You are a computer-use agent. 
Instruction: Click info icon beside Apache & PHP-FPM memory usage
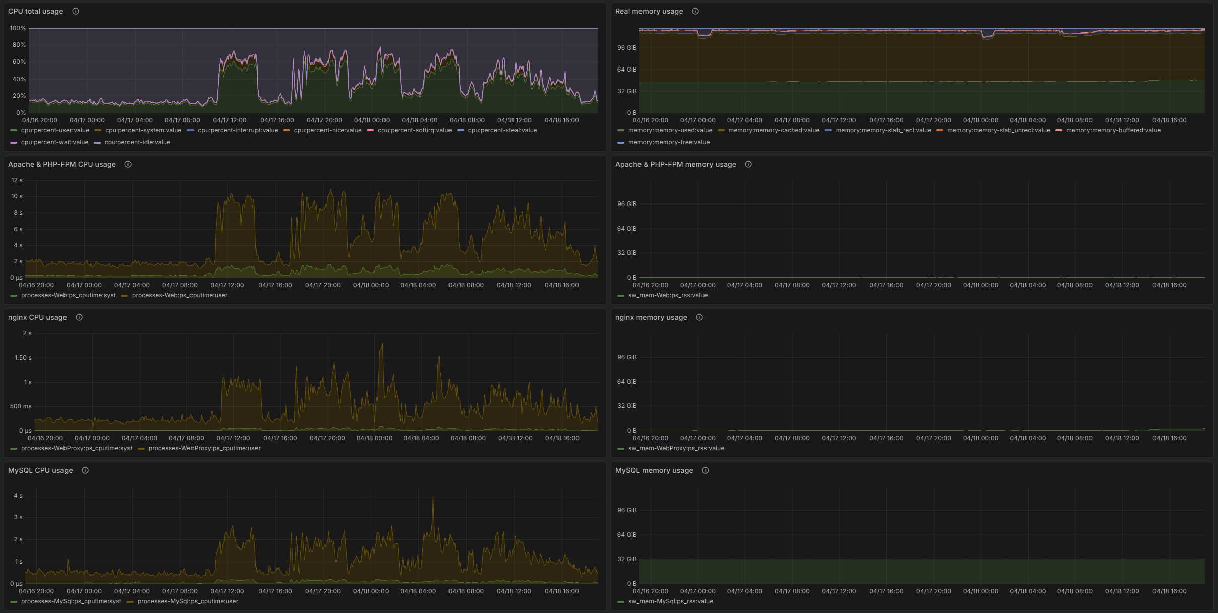pyautogui.click(x=748, y=164)
